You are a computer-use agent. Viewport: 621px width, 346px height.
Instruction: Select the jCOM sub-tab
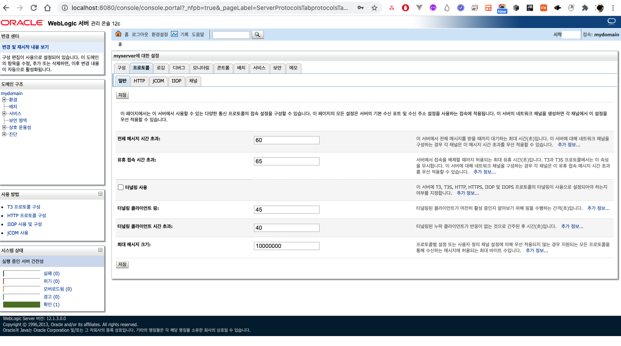point(158,81)
